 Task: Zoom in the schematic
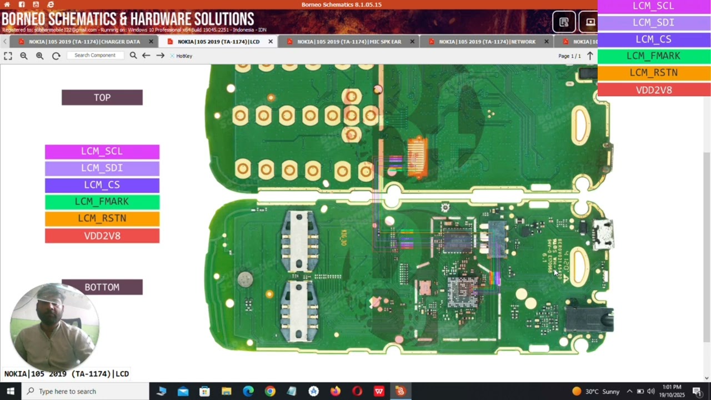[x=40, y=56]
